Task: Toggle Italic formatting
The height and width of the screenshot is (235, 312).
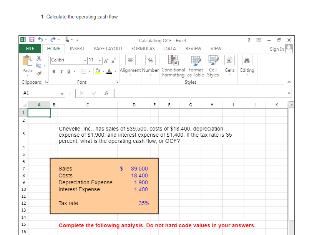Action: tap(61, 71)
